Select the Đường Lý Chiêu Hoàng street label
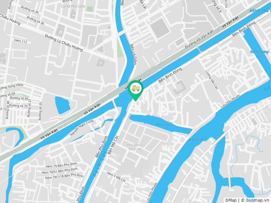This screenshot has width=271, height=203. pos(64,43)
